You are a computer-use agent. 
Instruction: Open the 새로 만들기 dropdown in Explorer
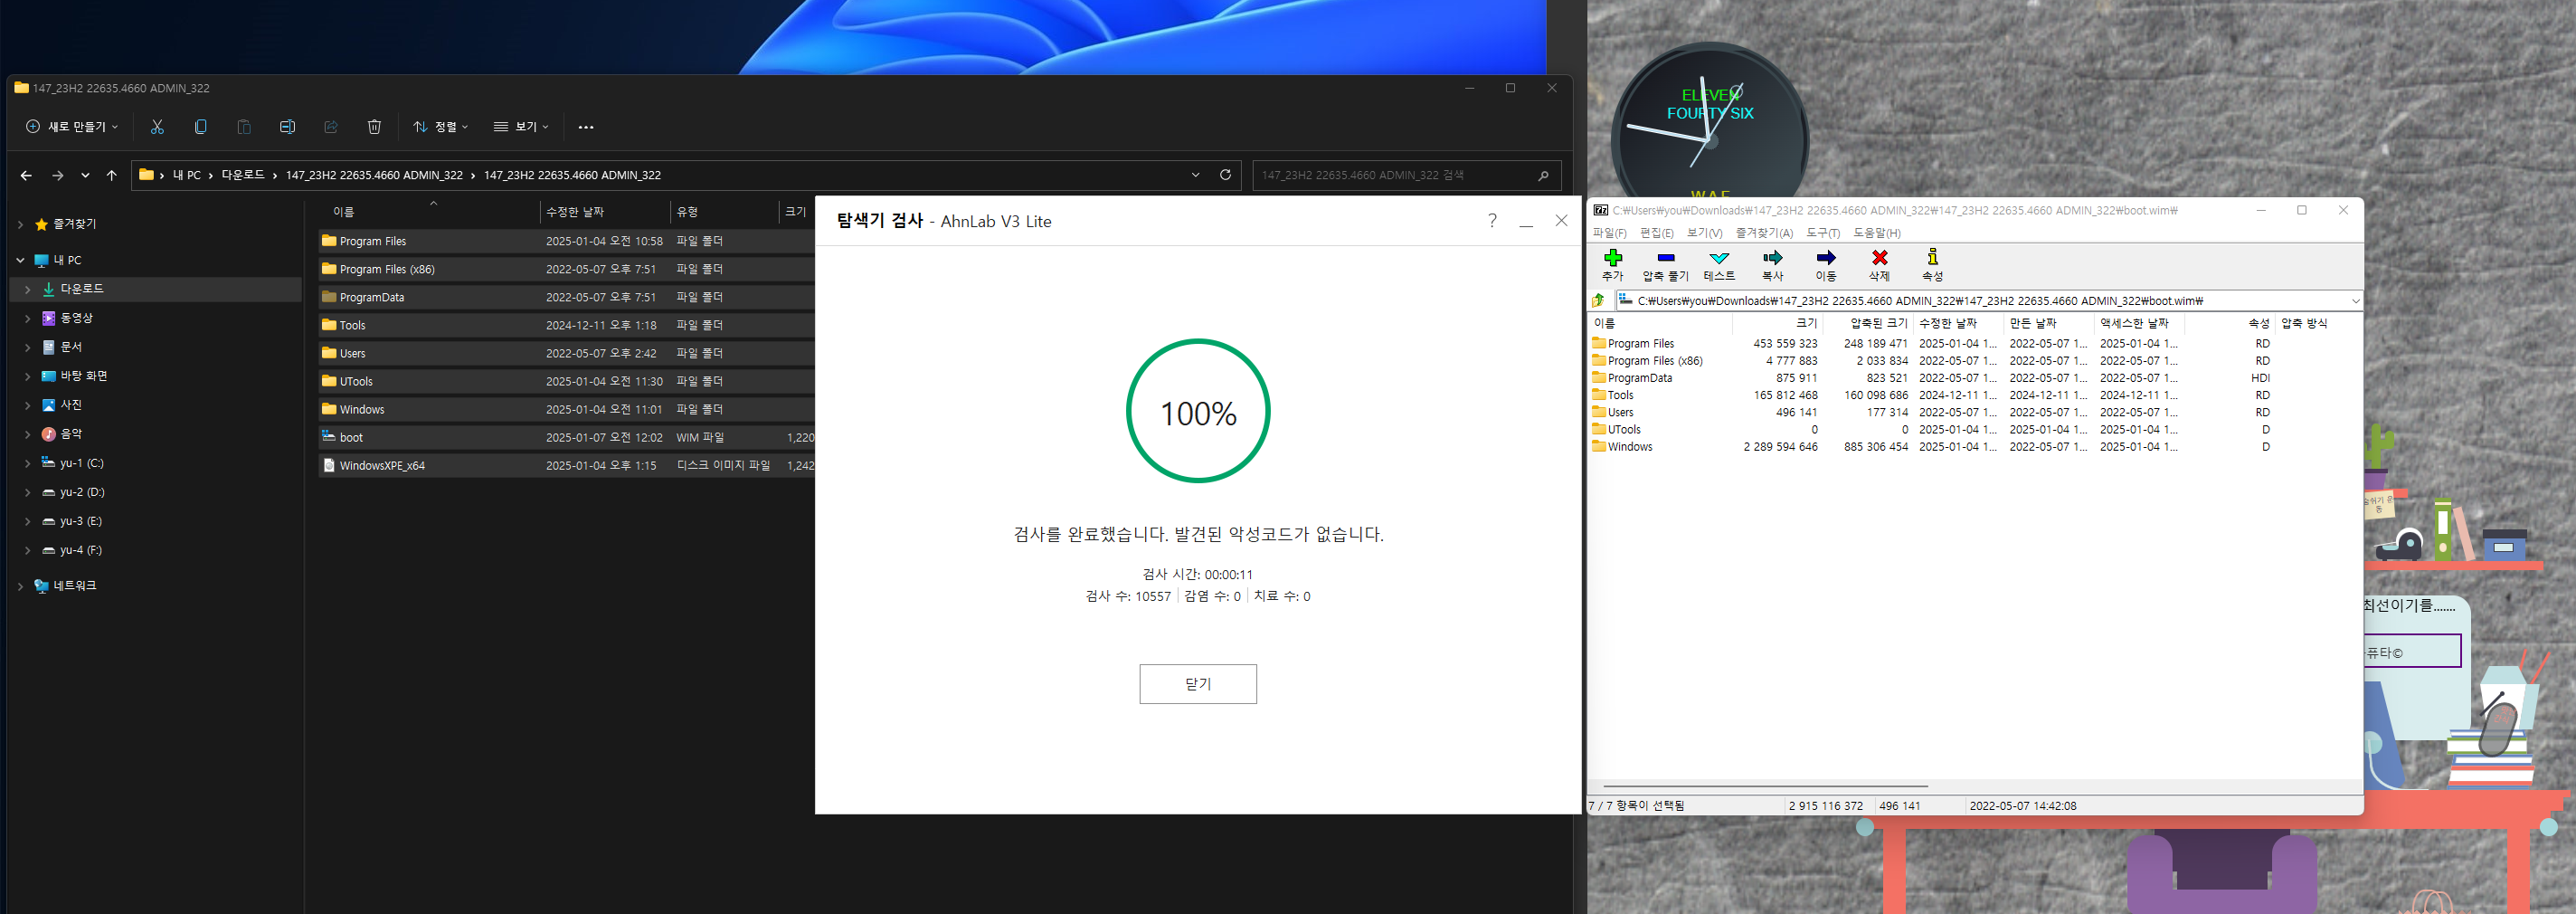pyautogui.click(x=72, y=127)
